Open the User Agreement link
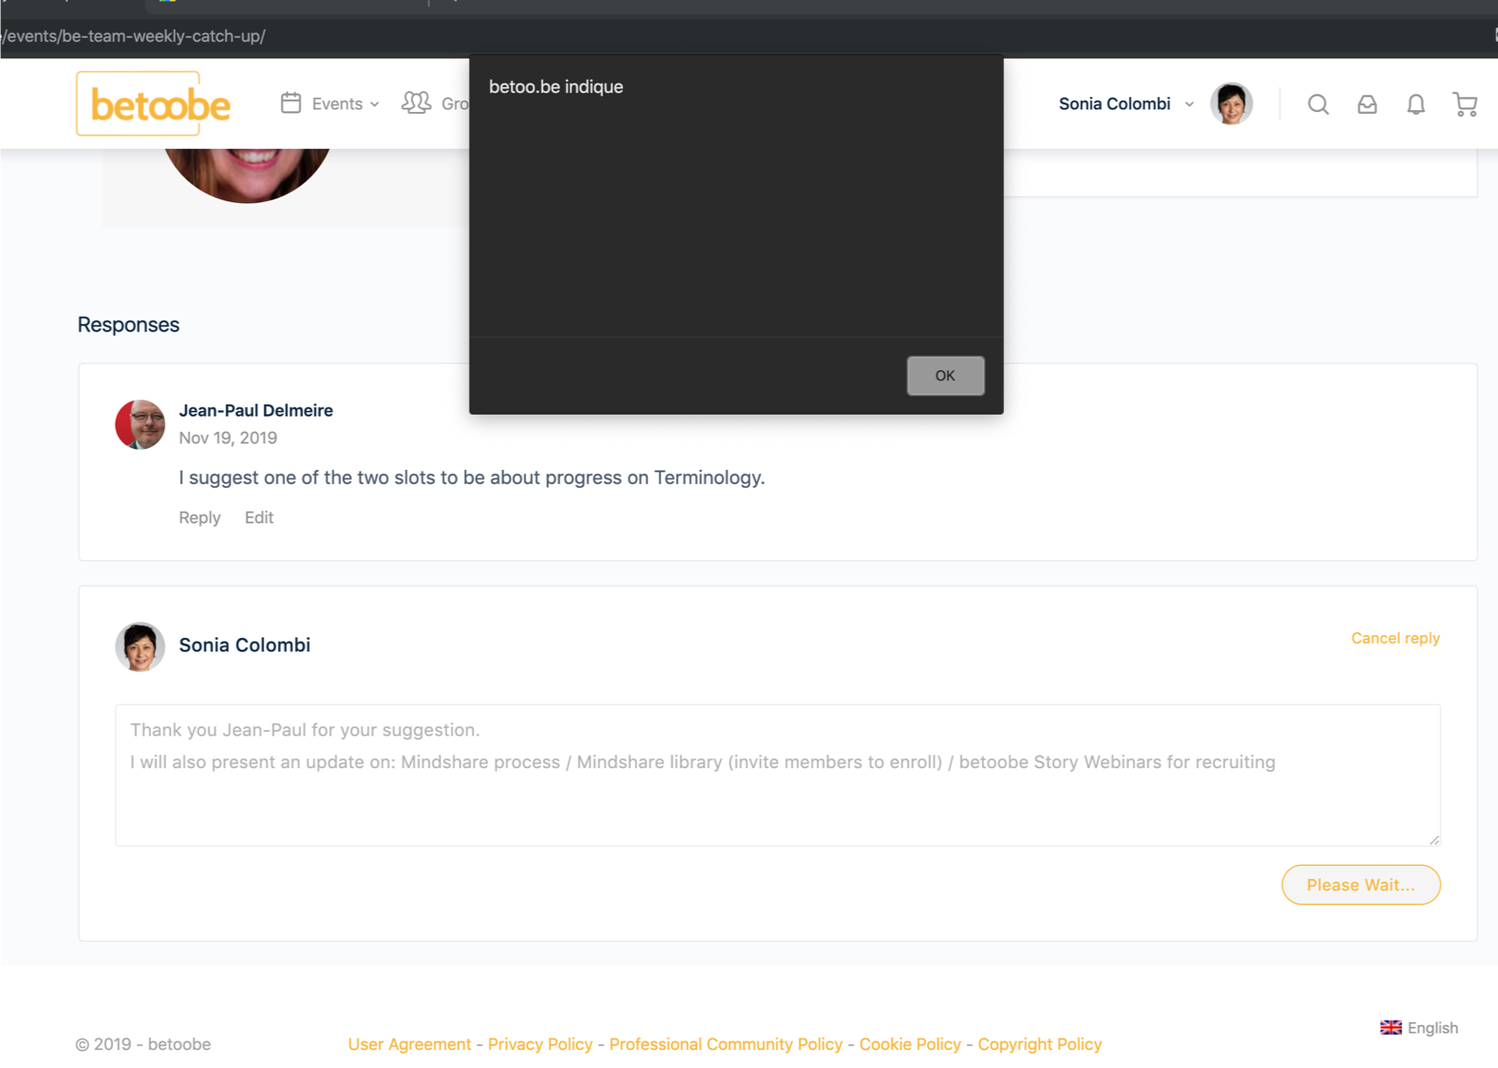Image resolution: width=1498 pixels, height=1068 pixels. (x=409, y=1044)
